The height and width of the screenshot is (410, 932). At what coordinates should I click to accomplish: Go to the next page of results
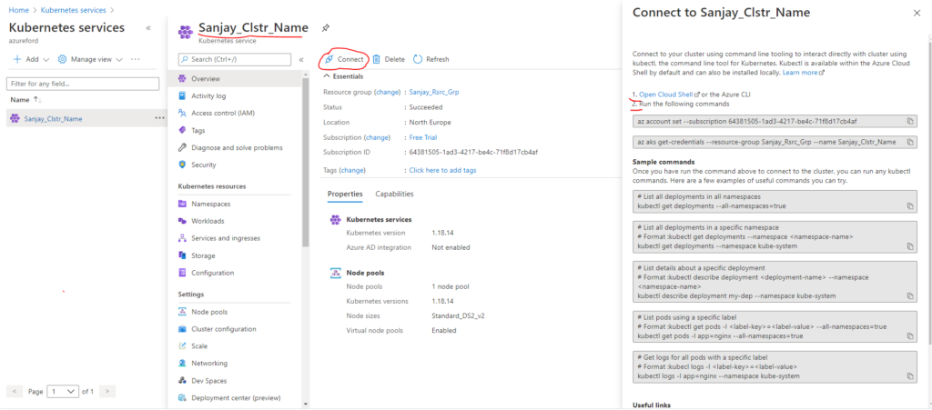pyautogui.click(x=107, y=392)
